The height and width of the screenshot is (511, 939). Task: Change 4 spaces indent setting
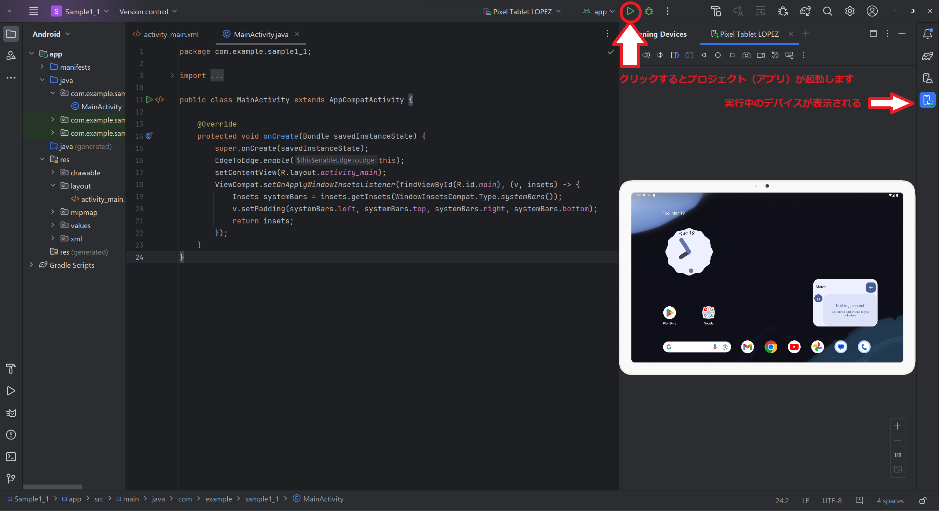(x=890, y=500)
